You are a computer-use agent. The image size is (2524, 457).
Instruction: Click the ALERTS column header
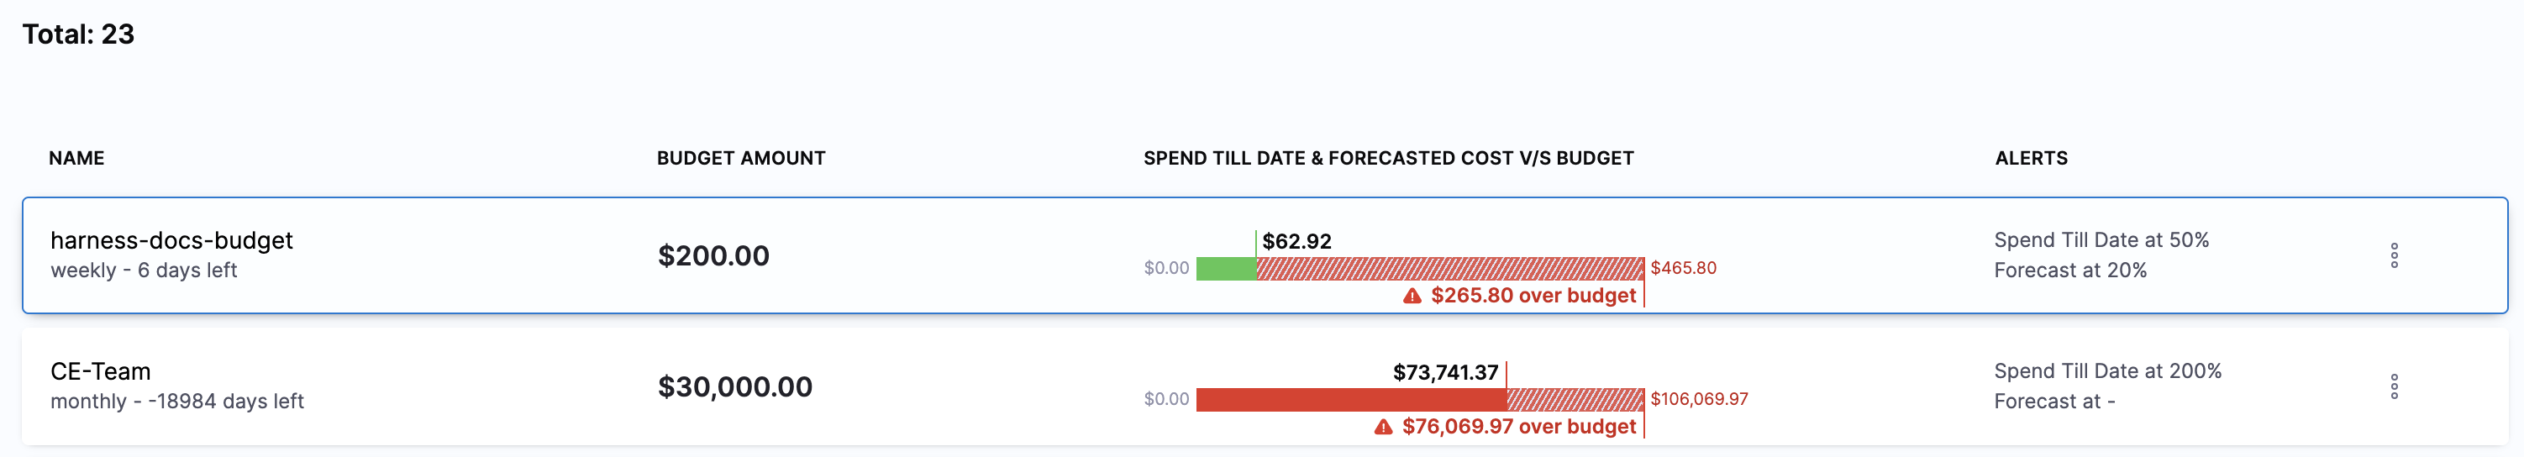tap(2031, 158)
